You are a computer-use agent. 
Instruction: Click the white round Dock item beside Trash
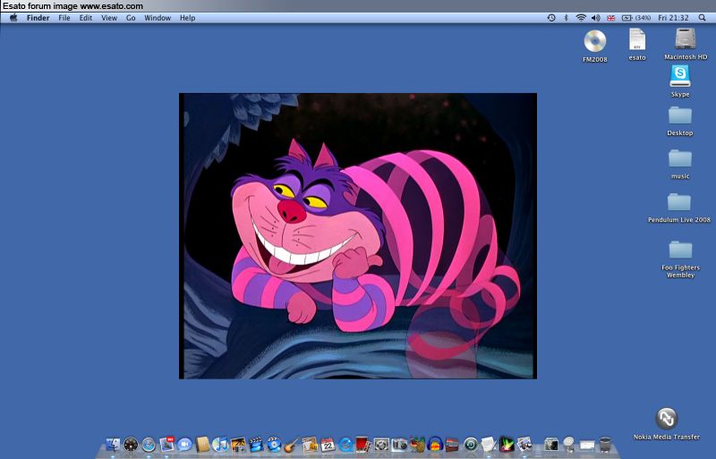(x=569, y=445)
